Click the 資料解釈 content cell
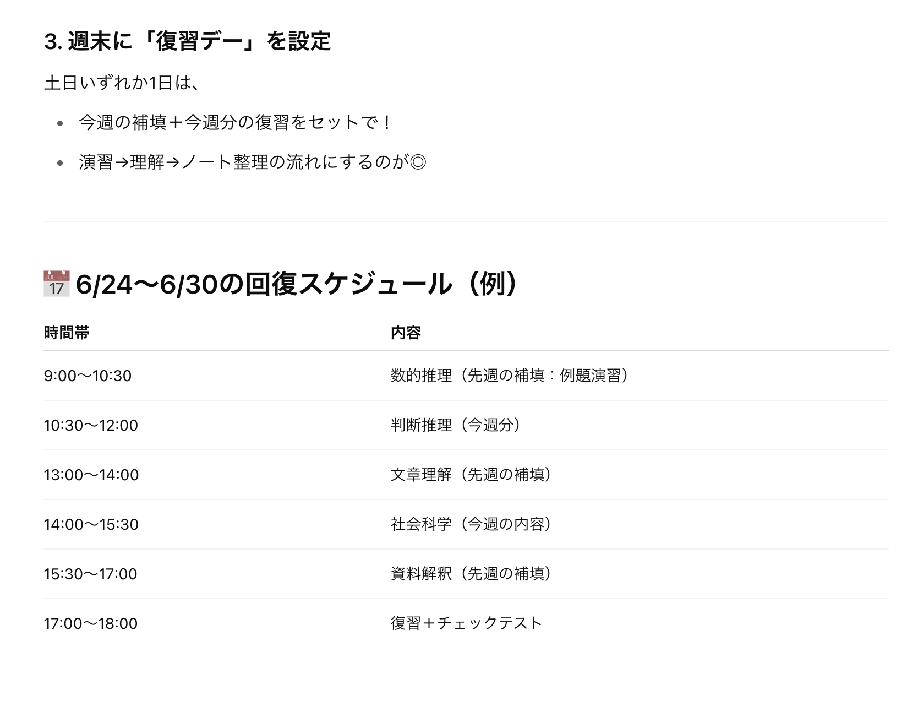Viewport: 907px width, 706px height. (x=472, y=574)
